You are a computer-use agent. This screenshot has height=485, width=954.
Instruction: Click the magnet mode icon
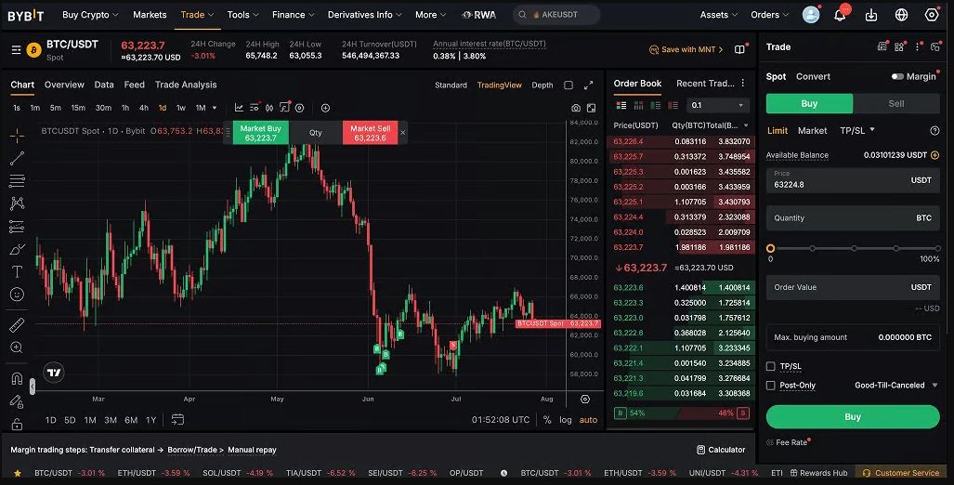(17, 378)
